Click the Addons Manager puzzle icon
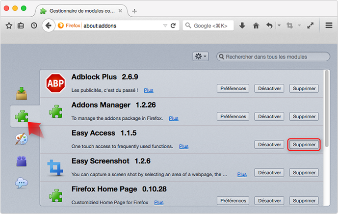This screenshot has height=214, width=338. (55, 111)
